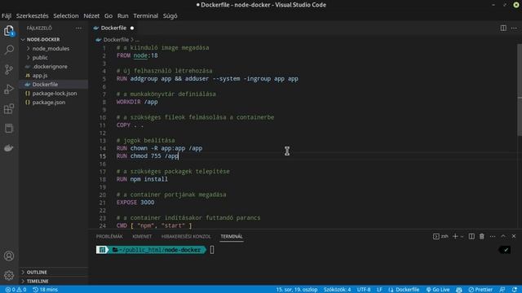Open the Docker whale view in activity bar
This screenshot has height=293, width=522.
[9, 148]
